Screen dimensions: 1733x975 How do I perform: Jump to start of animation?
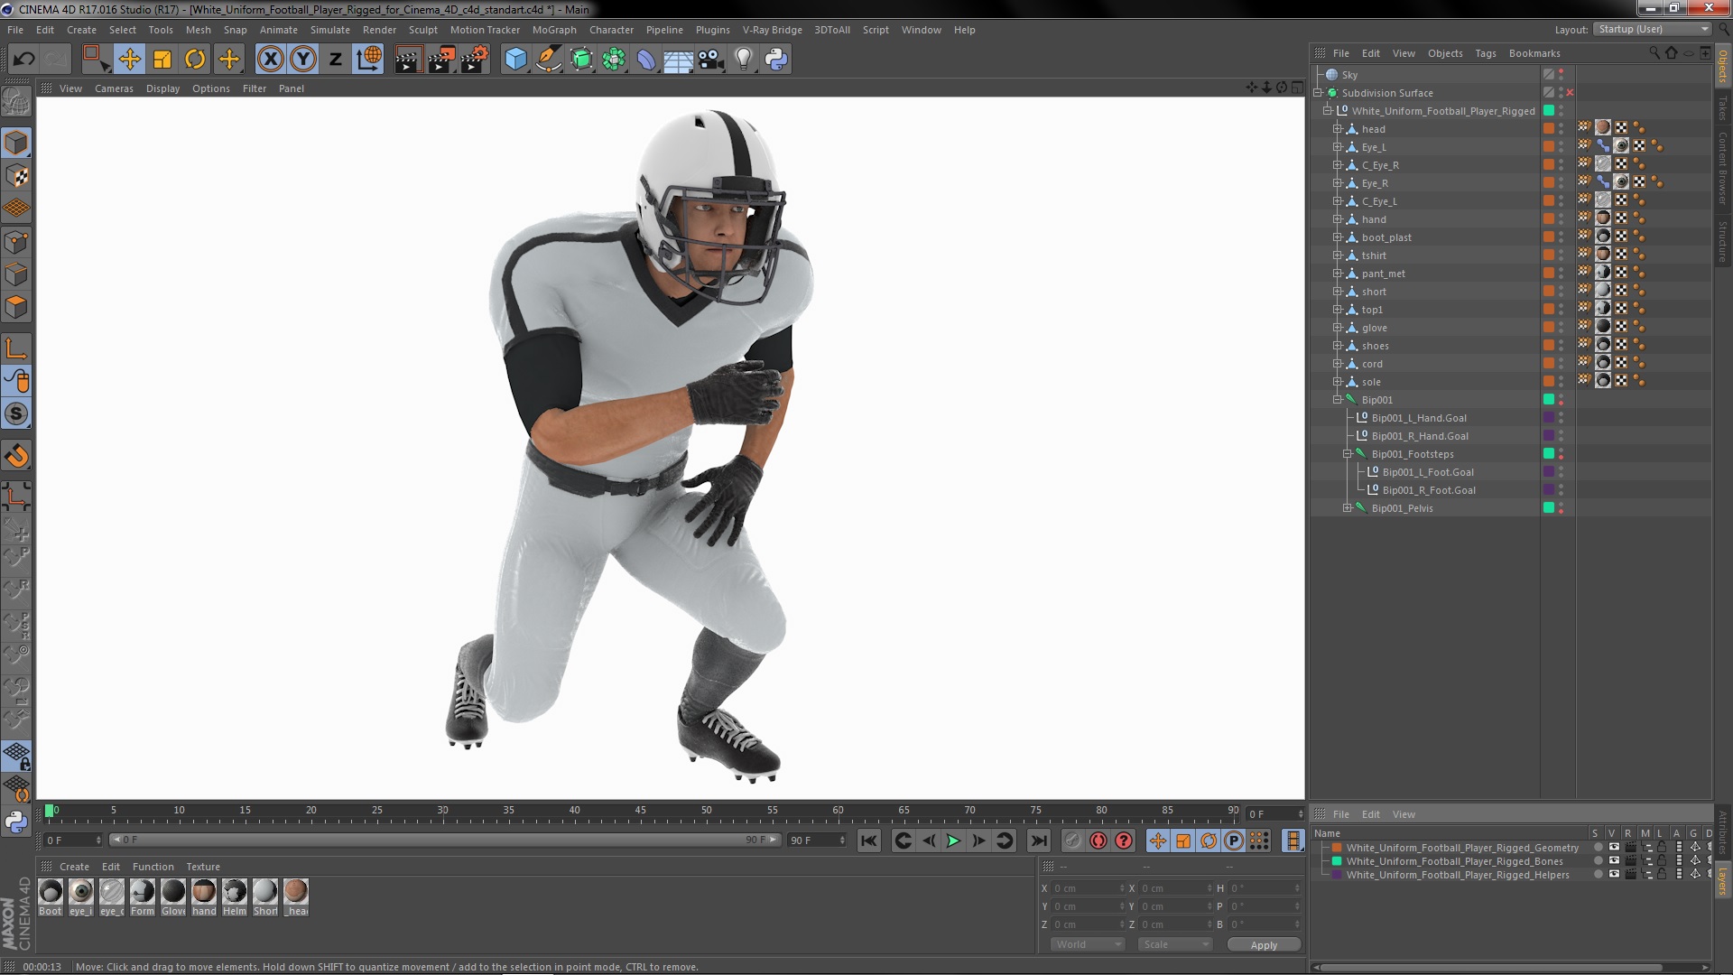(868, 841)
